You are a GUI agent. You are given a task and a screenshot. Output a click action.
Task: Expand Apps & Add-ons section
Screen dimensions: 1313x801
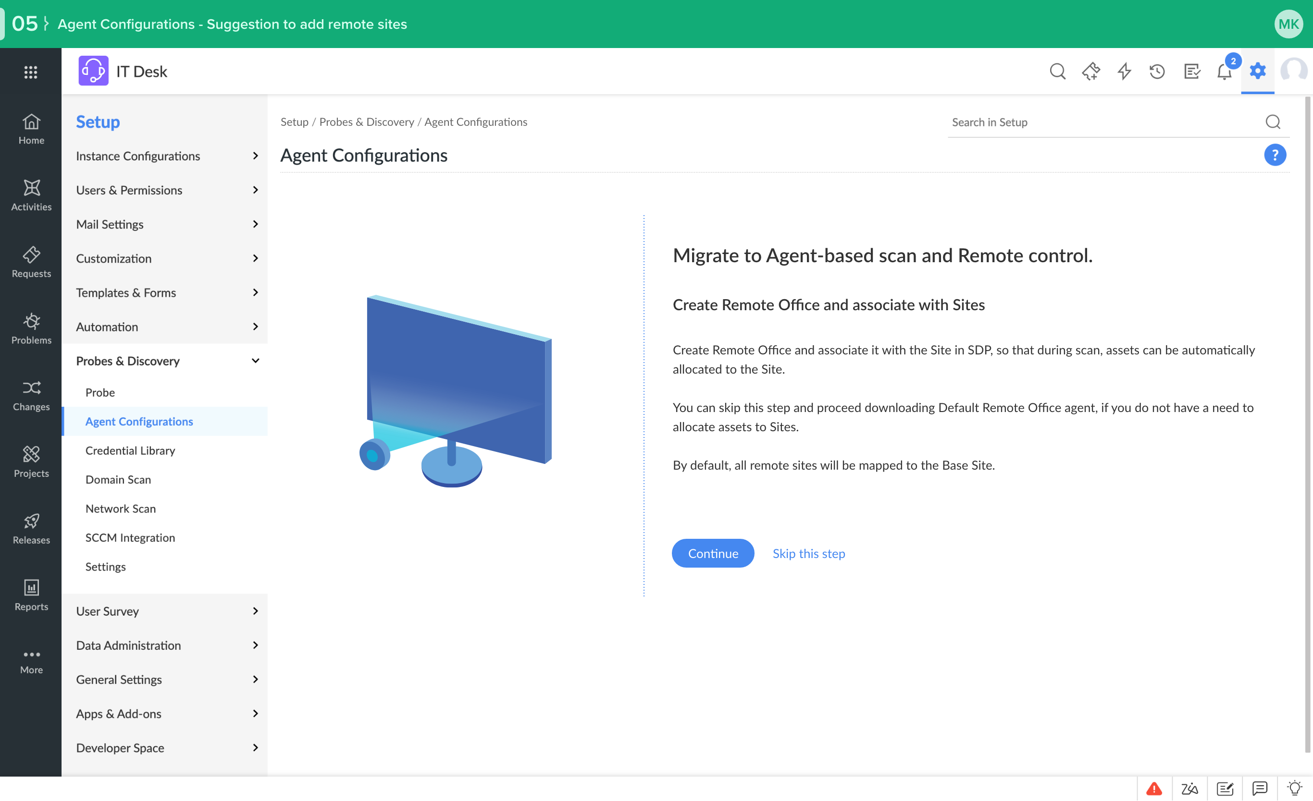point(165,714)
